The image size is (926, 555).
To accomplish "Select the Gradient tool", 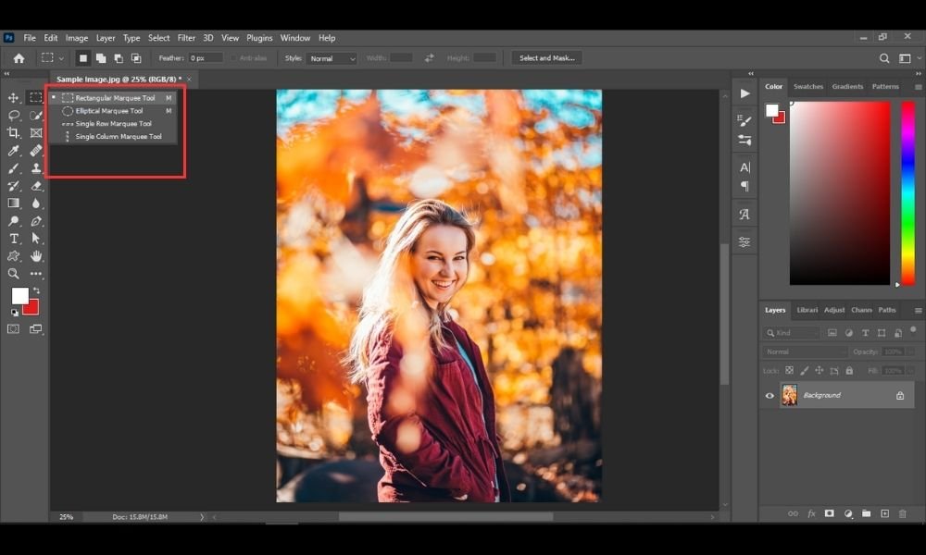I will tap(14, 203).
